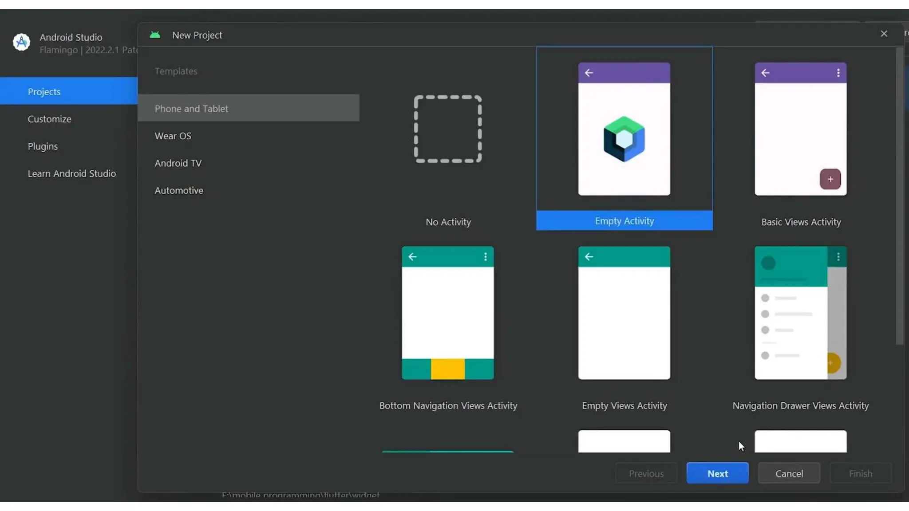This screenshot has height=511, width=909.
Task: Click Jetpack Compose logo in Empty Activity
Action: 624,139
